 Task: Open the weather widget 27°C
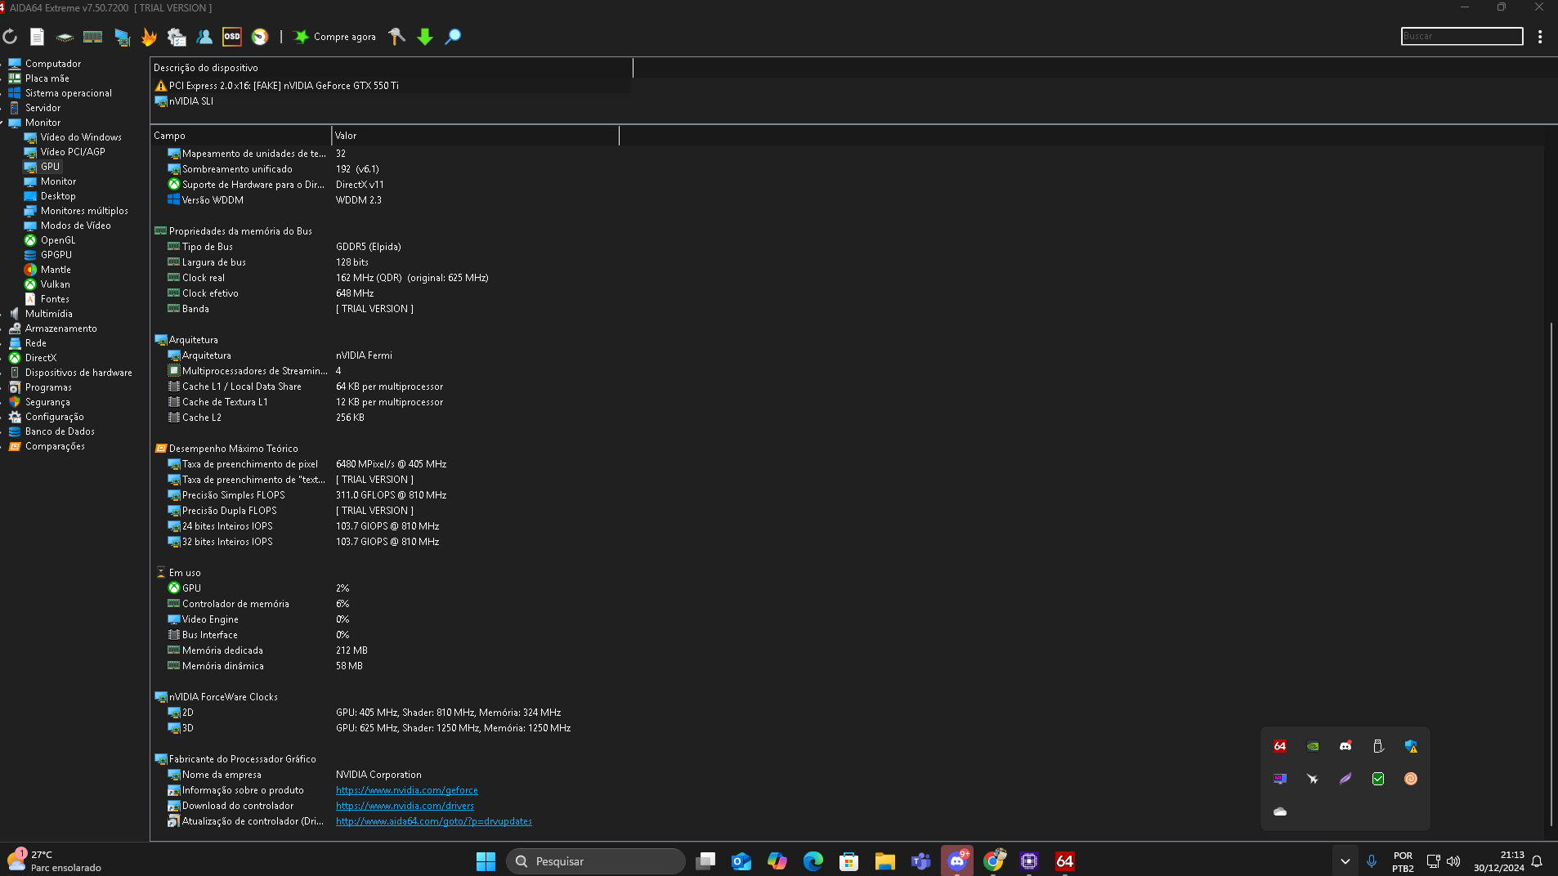coord(54,861)
